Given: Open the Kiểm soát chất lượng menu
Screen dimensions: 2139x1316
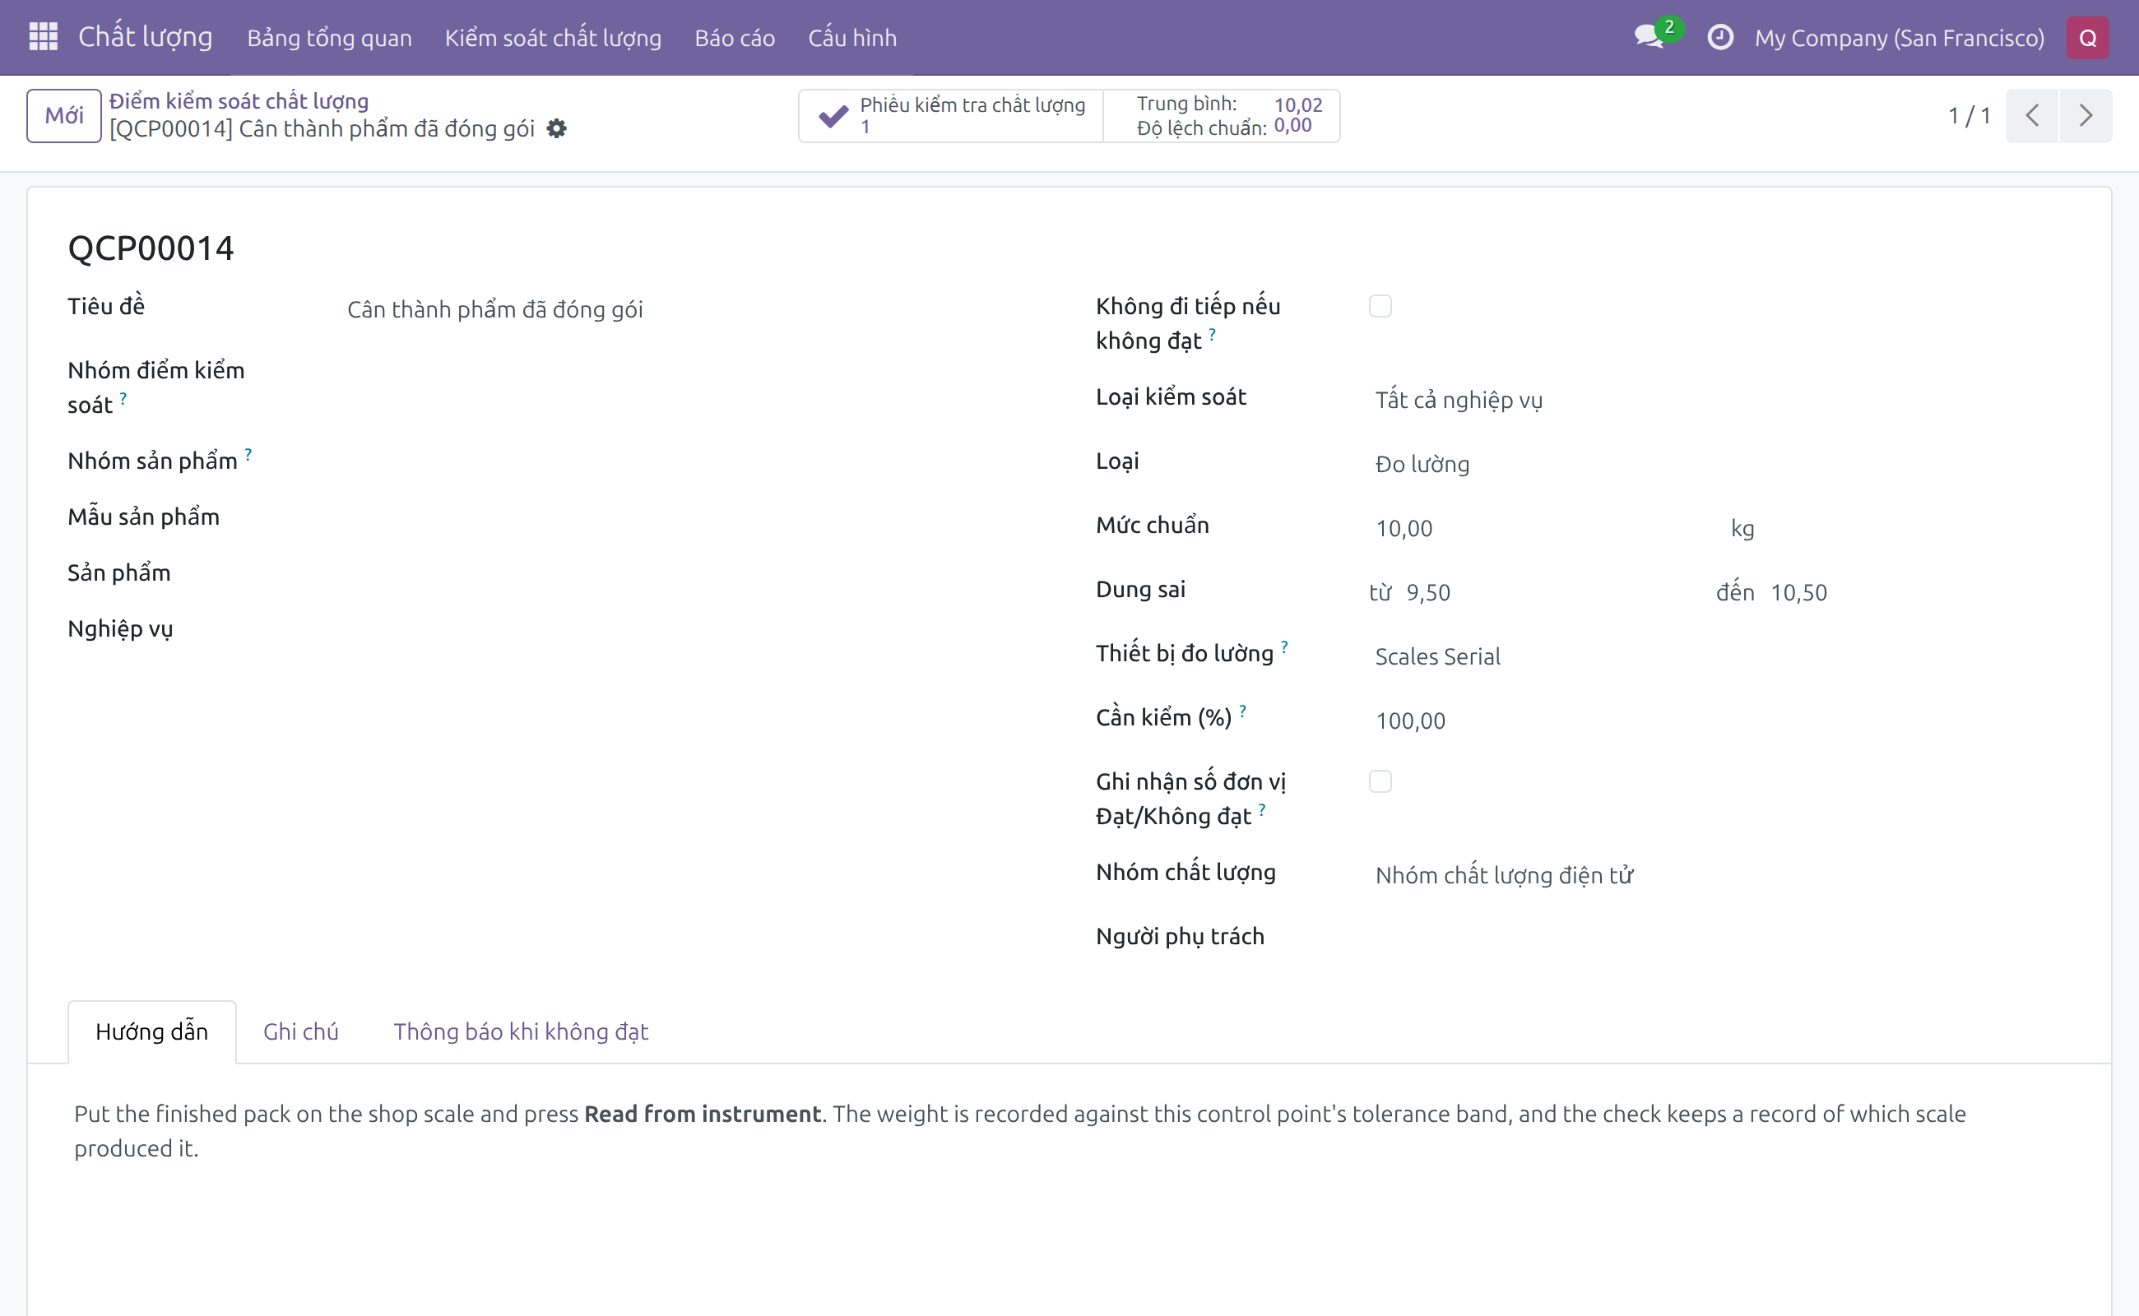Looking at the screenshot, I should tap(553, 38).
